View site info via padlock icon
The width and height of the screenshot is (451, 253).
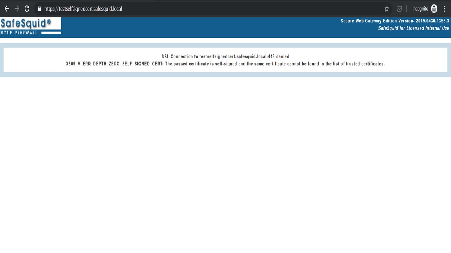(39, 9)
